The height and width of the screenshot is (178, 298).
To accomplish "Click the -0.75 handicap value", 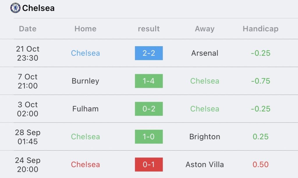I will [x=260, y=81].
